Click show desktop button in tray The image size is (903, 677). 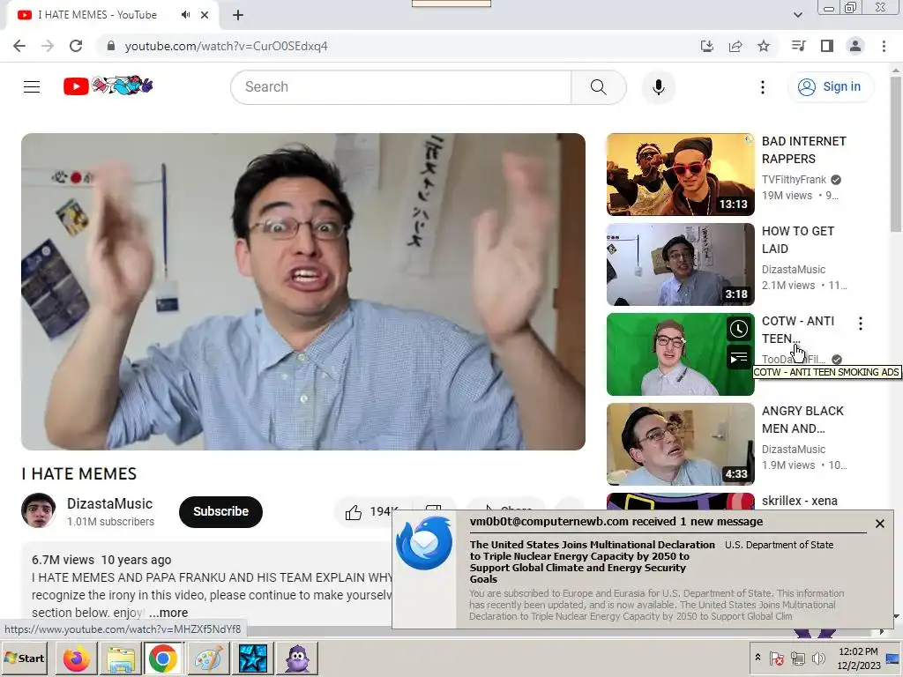(x=892, y=658)
